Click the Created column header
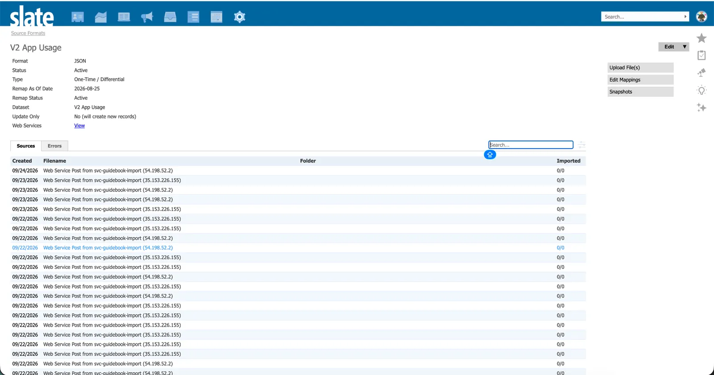This screenshot has height=375, width=714. (x=22, y=161)
